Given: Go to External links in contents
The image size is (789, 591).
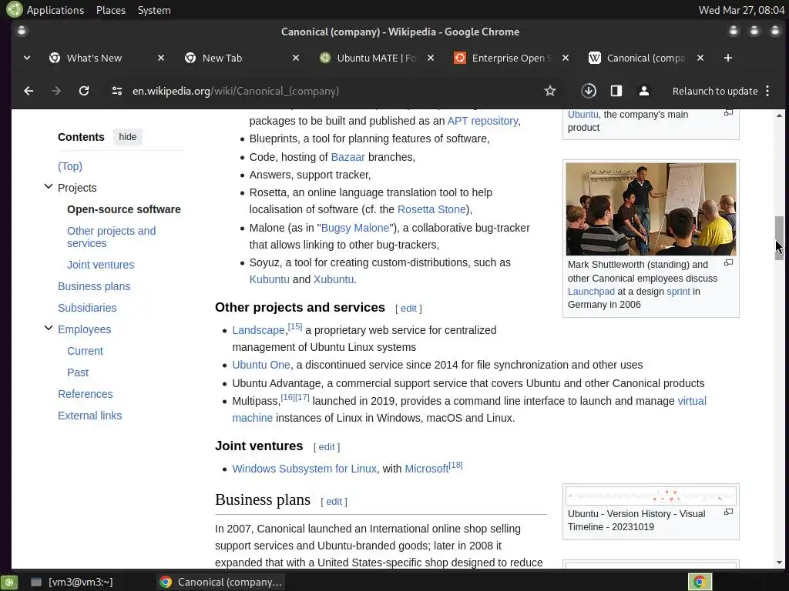Looking at the screenshot, I should click(x=90, y=416).
